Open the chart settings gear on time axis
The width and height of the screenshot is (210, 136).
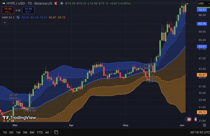click(204, 125)
